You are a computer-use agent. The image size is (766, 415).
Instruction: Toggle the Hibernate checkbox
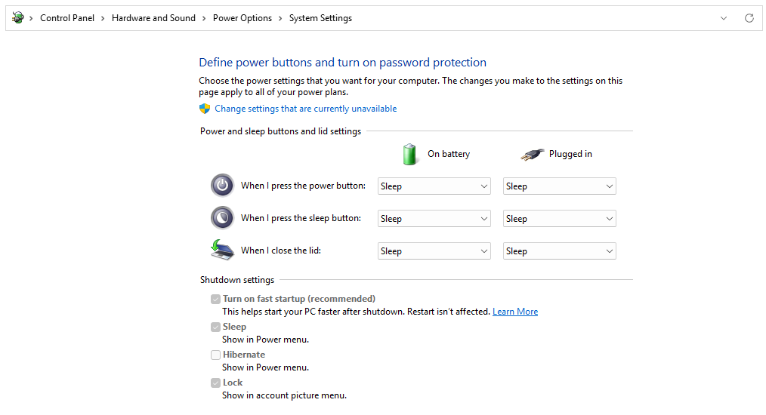click(215, 355)
